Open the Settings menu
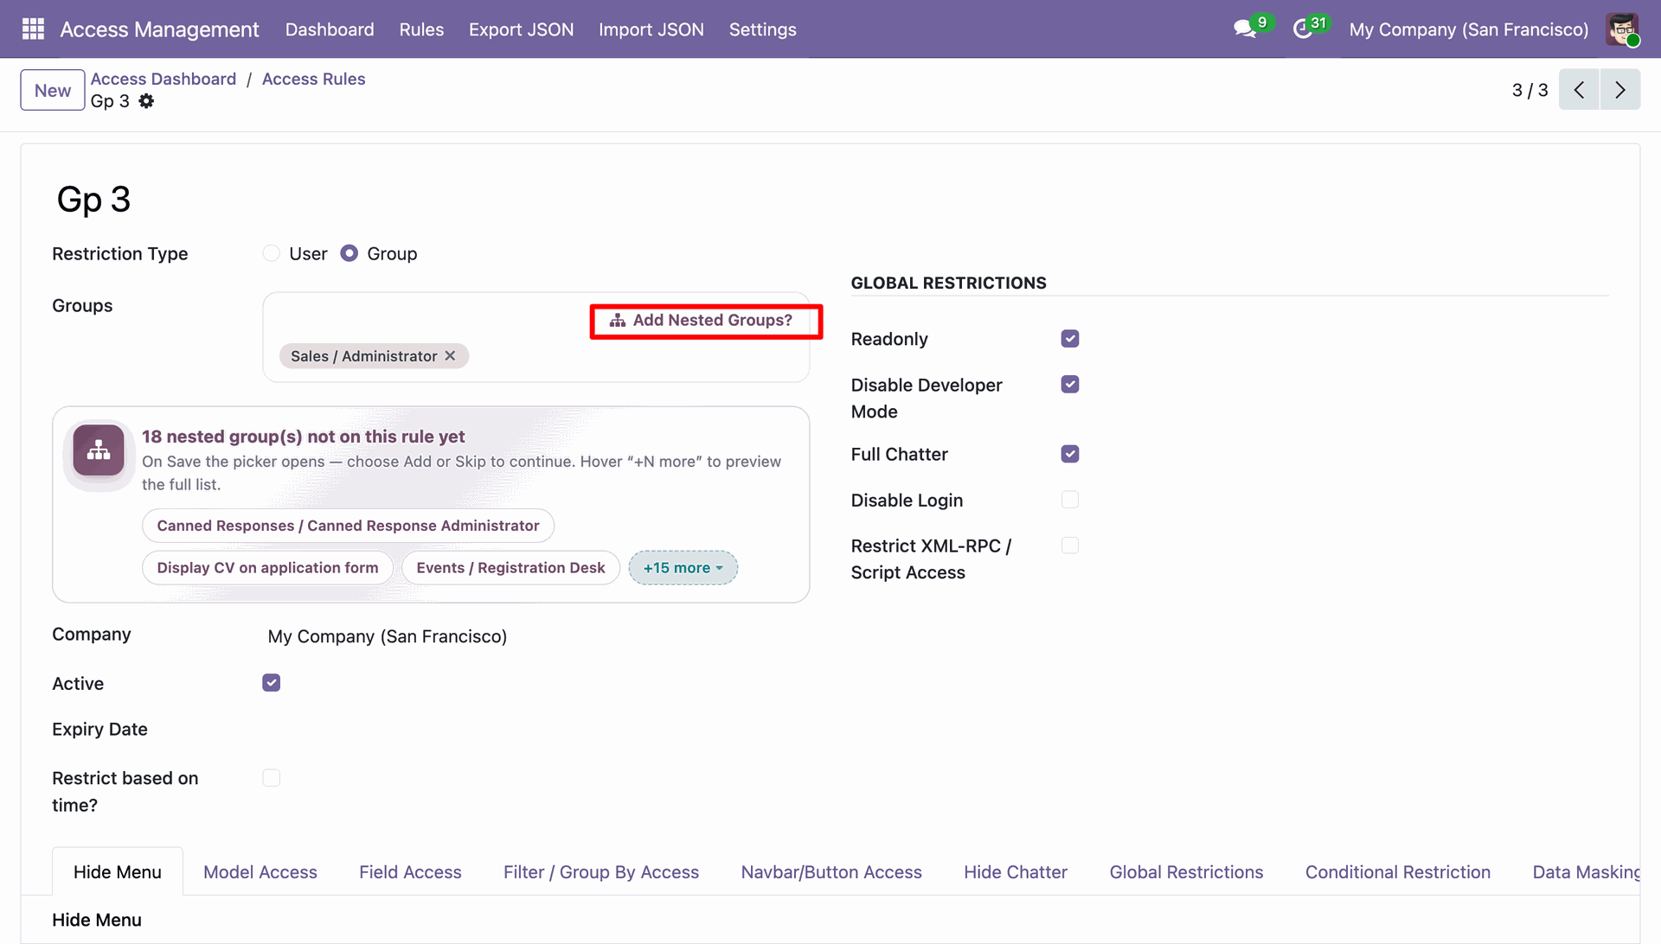This screenshot has height=944, width=1661. click(x=763, y=29)
